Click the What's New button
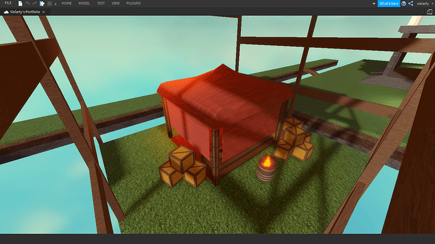 (x=389, y=4)
